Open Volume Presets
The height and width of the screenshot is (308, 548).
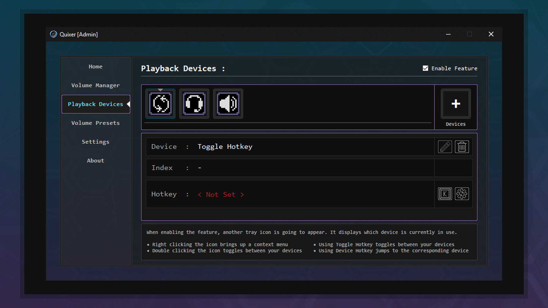coord(95,123)
